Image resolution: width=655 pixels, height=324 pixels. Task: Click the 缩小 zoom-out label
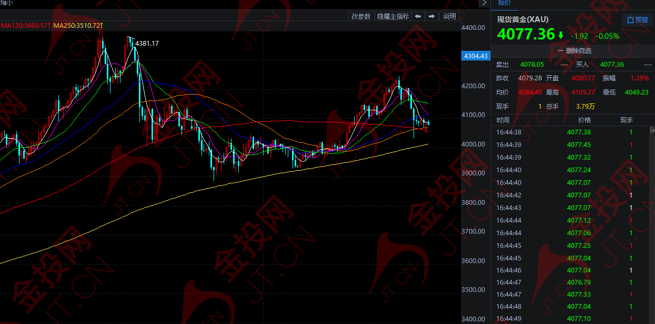pos(7,3)
